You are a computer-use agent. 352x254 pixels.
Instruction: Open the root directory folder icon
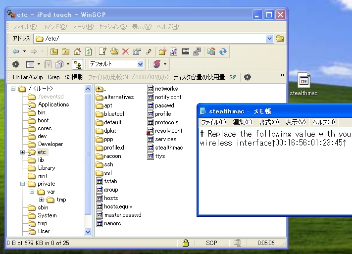pos(65,51)
